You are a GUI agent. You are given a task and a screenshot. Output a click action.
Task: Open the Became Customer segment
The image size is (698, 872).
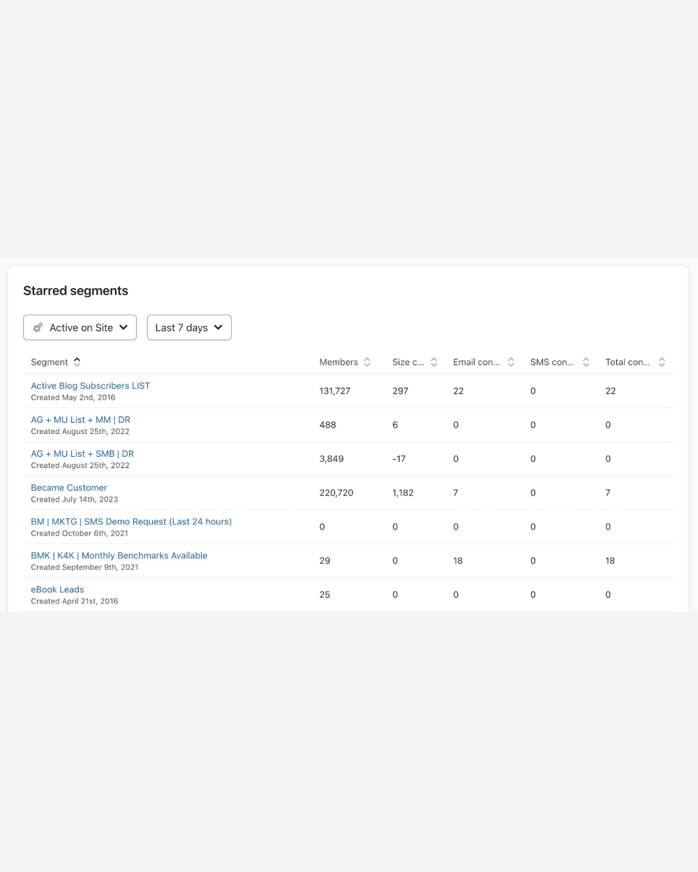coord(68,487)
